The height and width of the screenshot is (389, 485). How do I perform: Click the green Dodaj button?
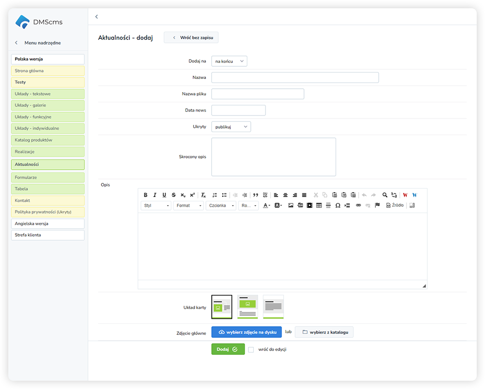pos(228,349)
